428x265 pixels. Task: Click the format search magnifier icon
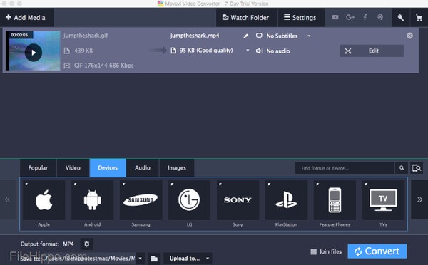pos(402,168)
